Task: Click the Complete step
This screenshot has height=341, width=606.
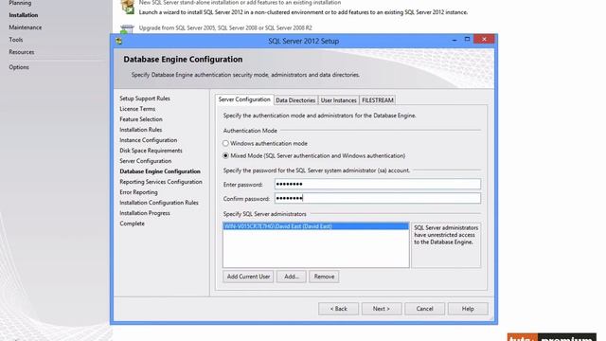Action: click(x=132, y=224)
